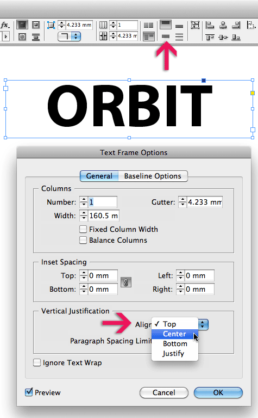Click the Bottom inset stepper arrows
Viewport: 258px width, 418px height.
[84, 289]
